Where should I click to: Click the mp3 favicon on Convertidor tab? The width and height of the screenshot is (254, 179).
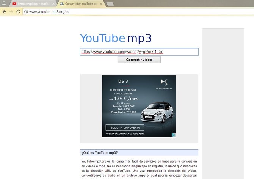[x=62, y=4]
